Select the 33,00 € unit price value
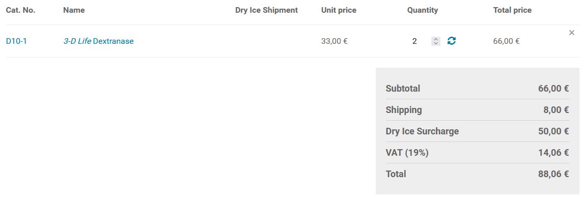This screenshot has width=584, height=197. coord(334,41)
